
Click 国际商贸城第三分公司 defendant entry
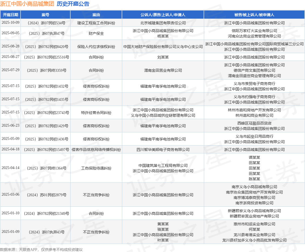click(254, 44)
